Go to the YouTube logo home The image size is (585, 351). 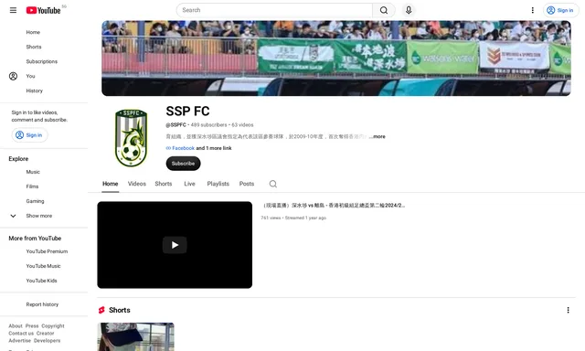pos(43,10)
